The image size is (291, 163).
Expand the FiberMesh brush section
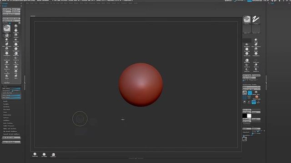(x=6, y=110)
